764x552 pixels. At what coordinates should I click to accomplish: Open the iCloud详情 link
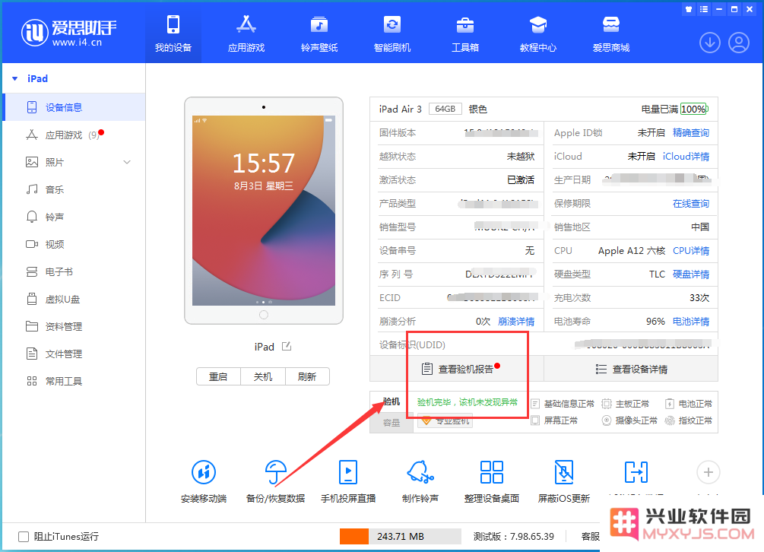pos(686,157)
